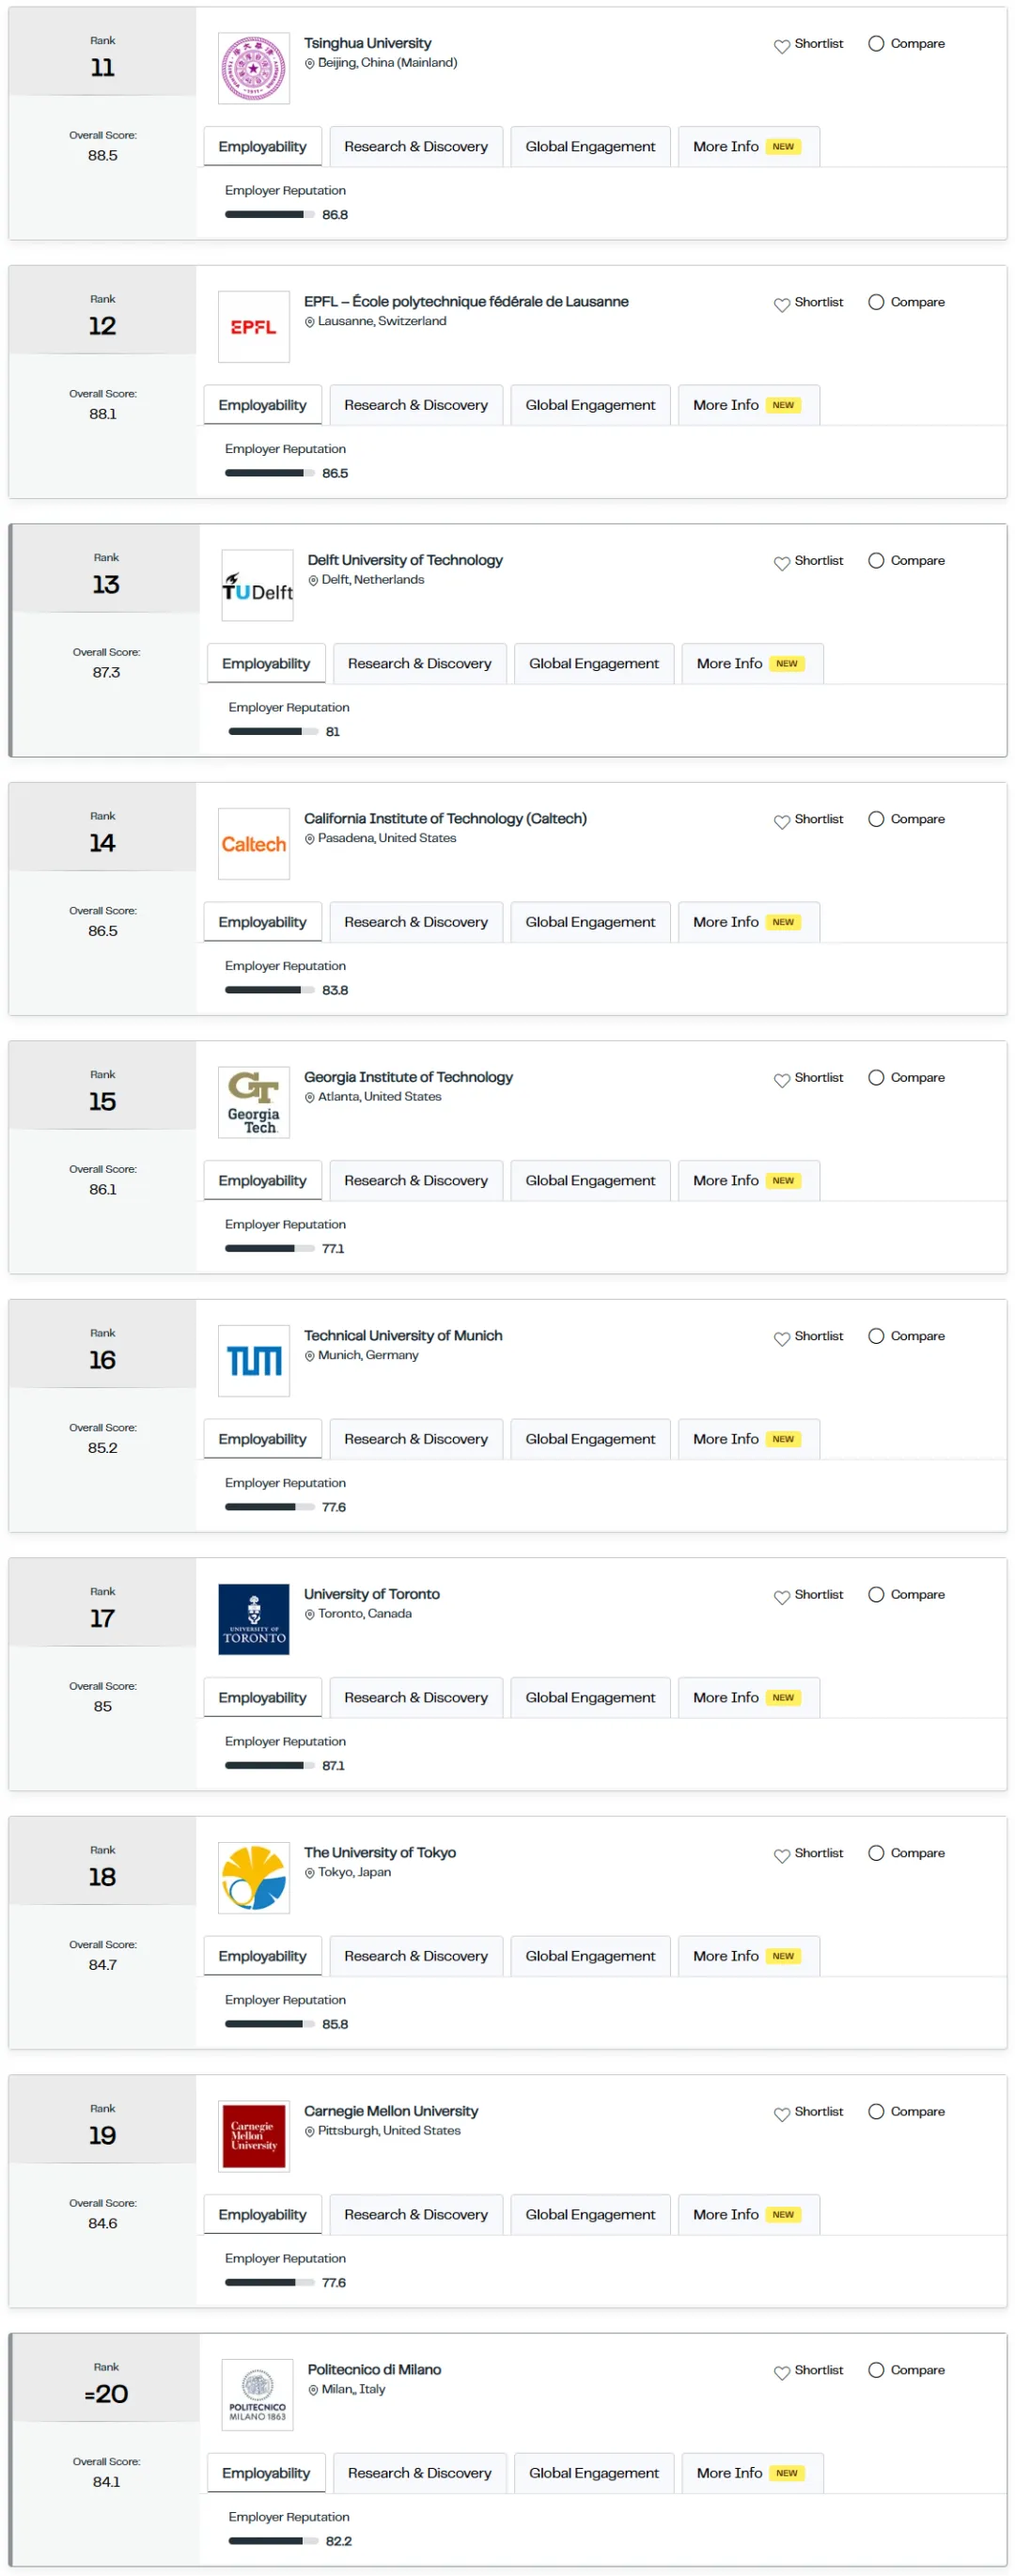Click the Georgia Tech logo

tap(253, 1102)
